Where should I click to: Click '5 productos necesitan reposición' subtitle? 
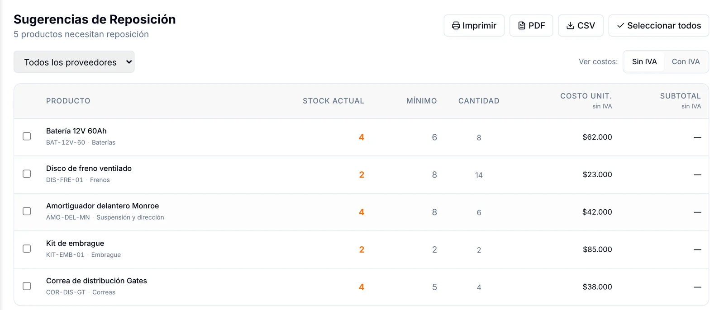point(81,34)
